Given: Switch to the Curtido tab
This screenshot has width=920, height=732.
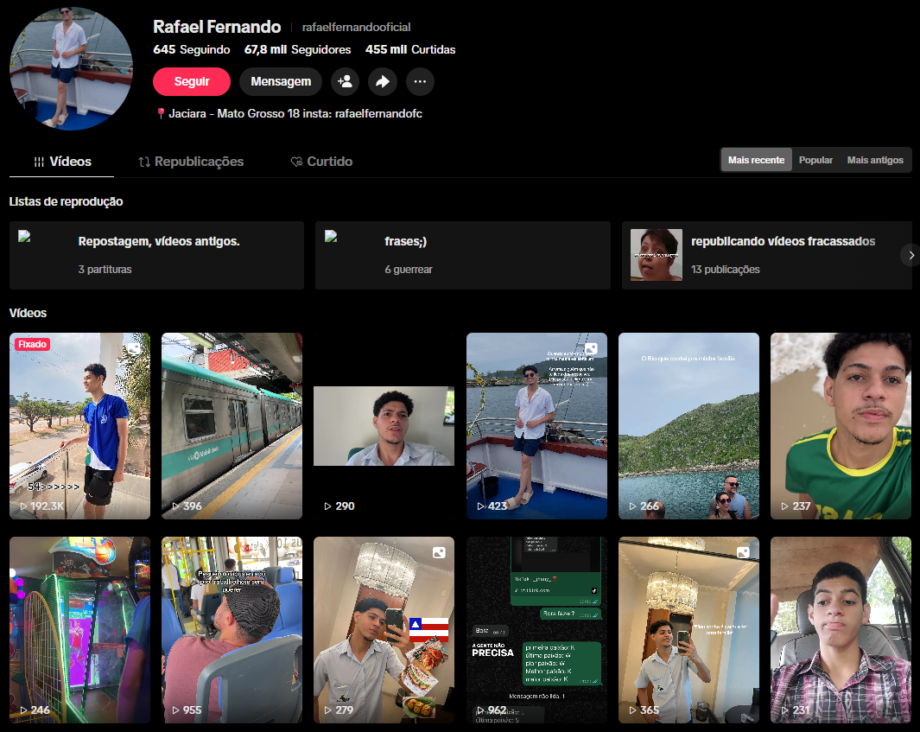Looking at the screenshot, I should (x=321, y=162).
